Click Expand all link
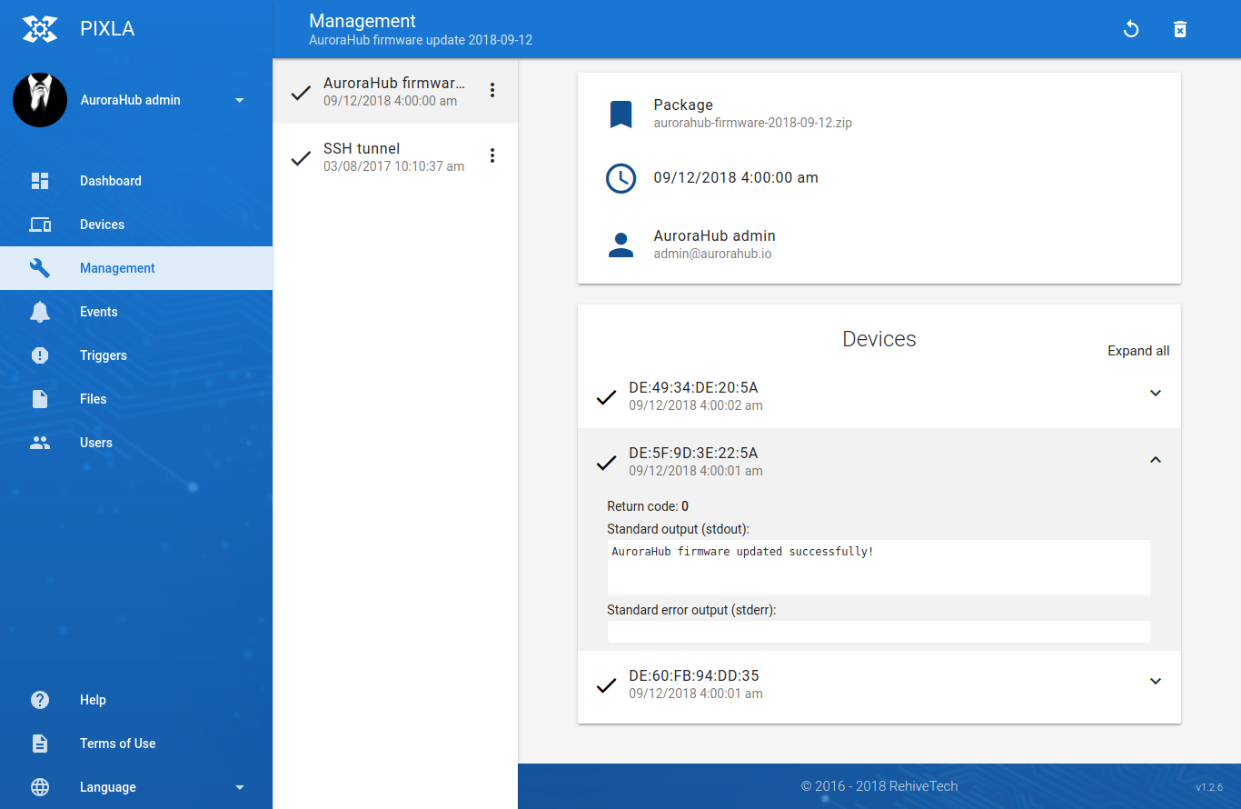Screen dimensions: 1241x809 1138,351
